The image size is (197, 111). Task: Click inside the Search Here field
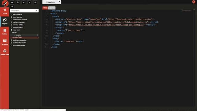(x=22, y=11)
